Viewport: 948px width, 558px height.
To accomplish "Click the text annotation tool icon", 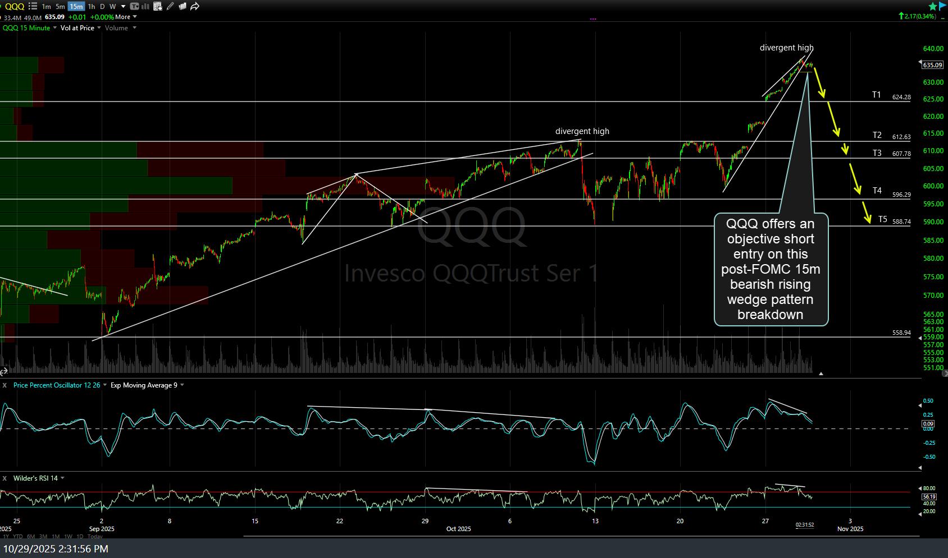I will [x=135, y=7].
